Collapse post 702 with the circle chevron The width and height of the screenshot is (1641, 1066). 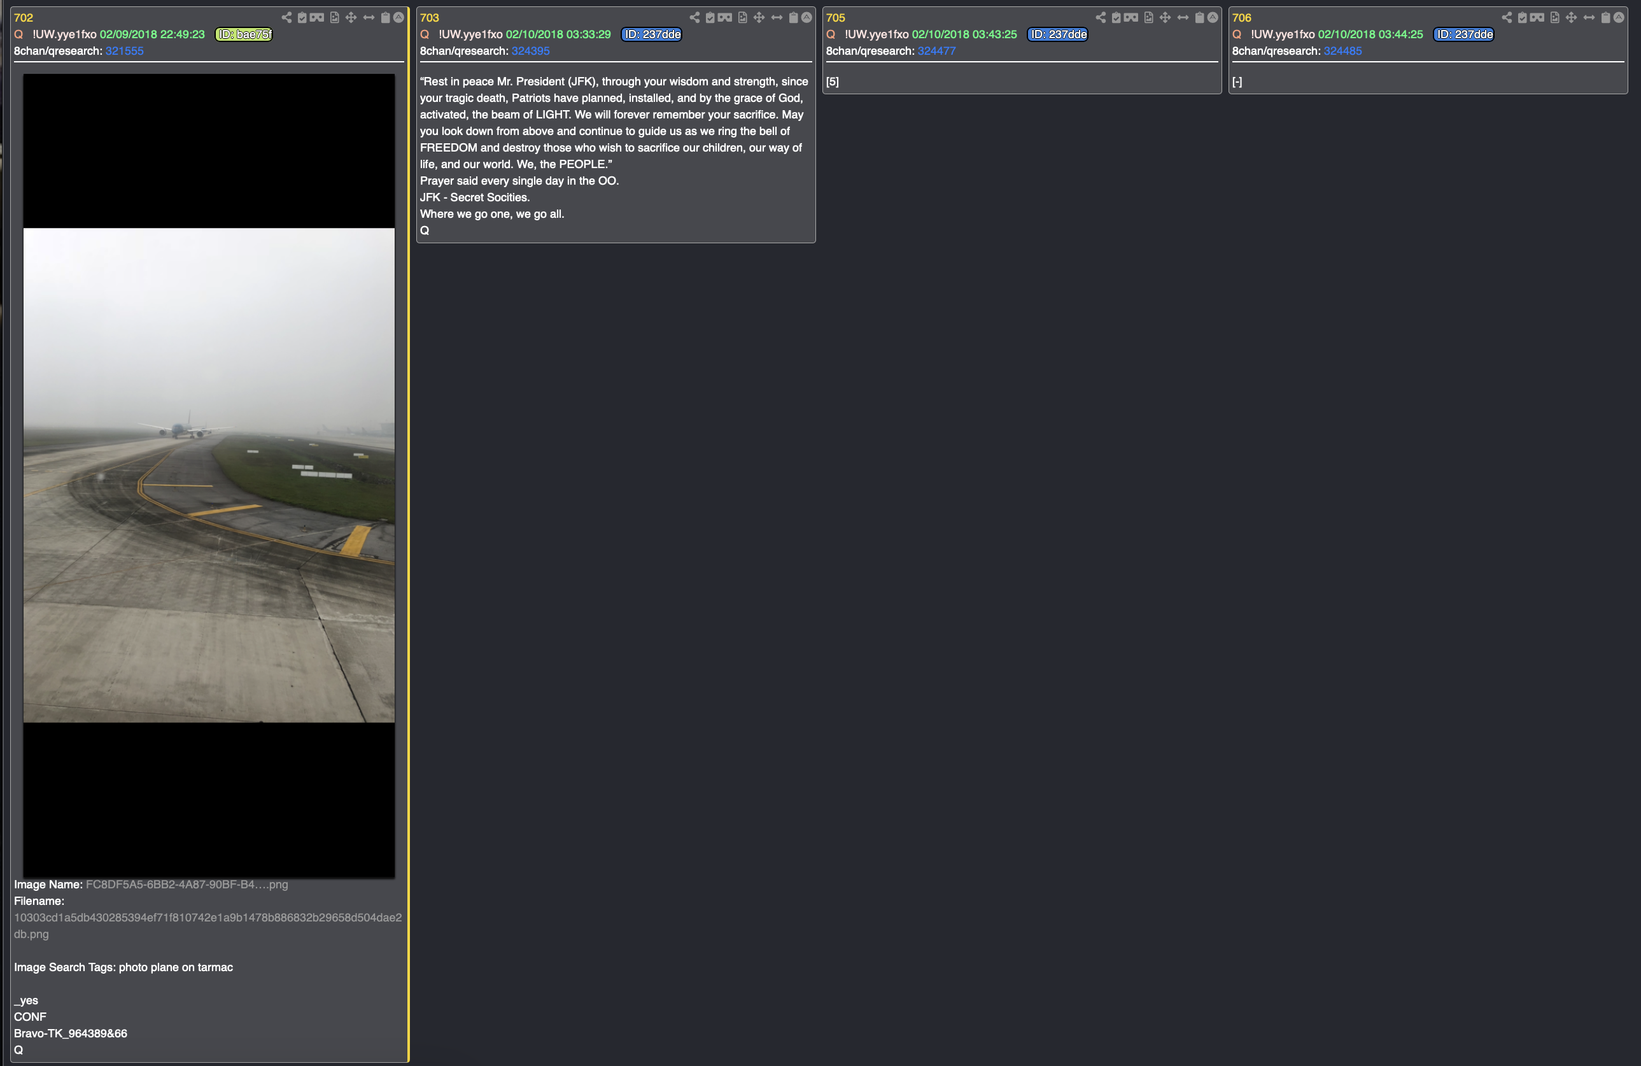pyautogui.click(x=398, y=17)
